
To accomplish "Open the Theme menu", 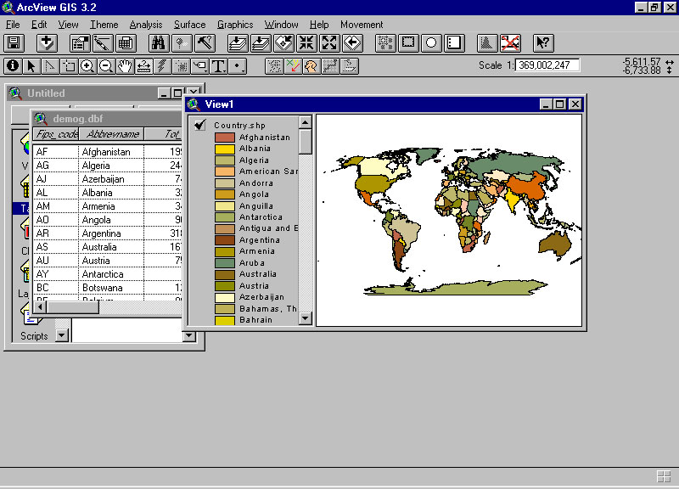I will point(104,25).
